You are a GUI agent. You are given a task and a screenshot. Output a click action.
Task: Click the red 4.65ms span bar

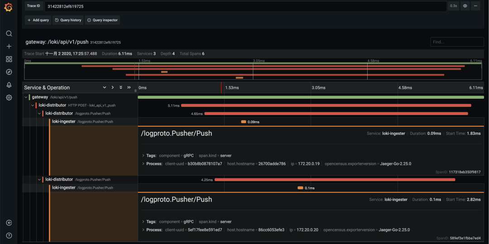336,114
